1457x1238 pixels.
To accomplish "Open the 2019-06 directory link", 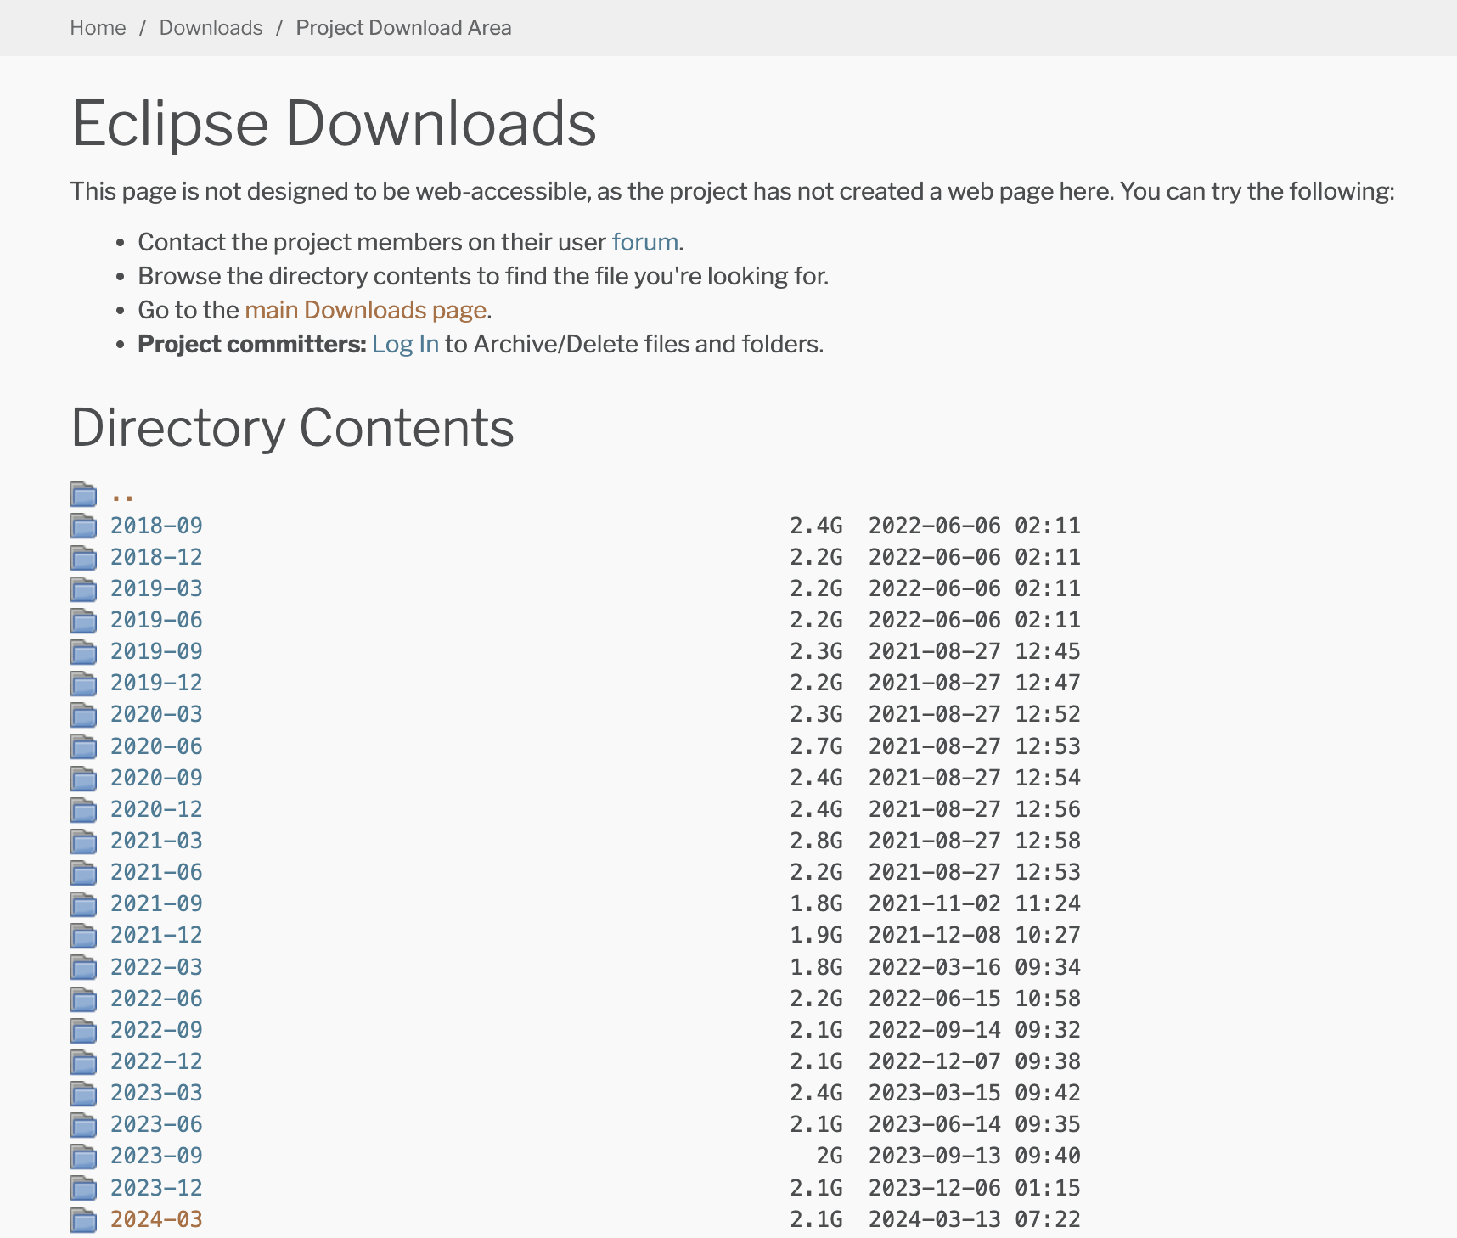I will pos(156,620).
